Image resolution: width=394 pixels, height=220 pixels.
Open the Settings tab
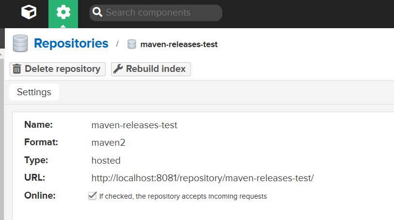point(34,92)
